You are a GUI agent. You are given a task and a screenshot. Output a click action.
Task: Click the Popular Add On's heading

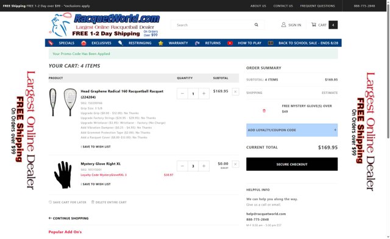pyautogui.click(x=65, y=232)
